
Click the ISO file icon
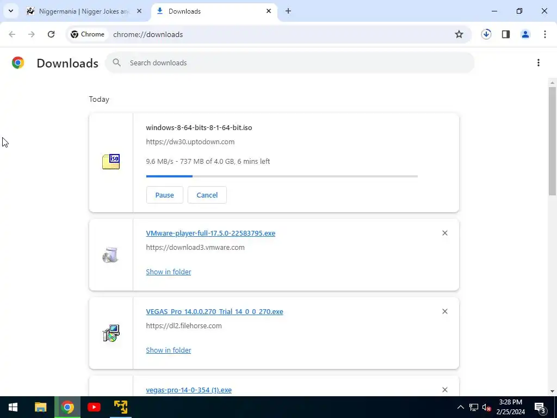111,162
